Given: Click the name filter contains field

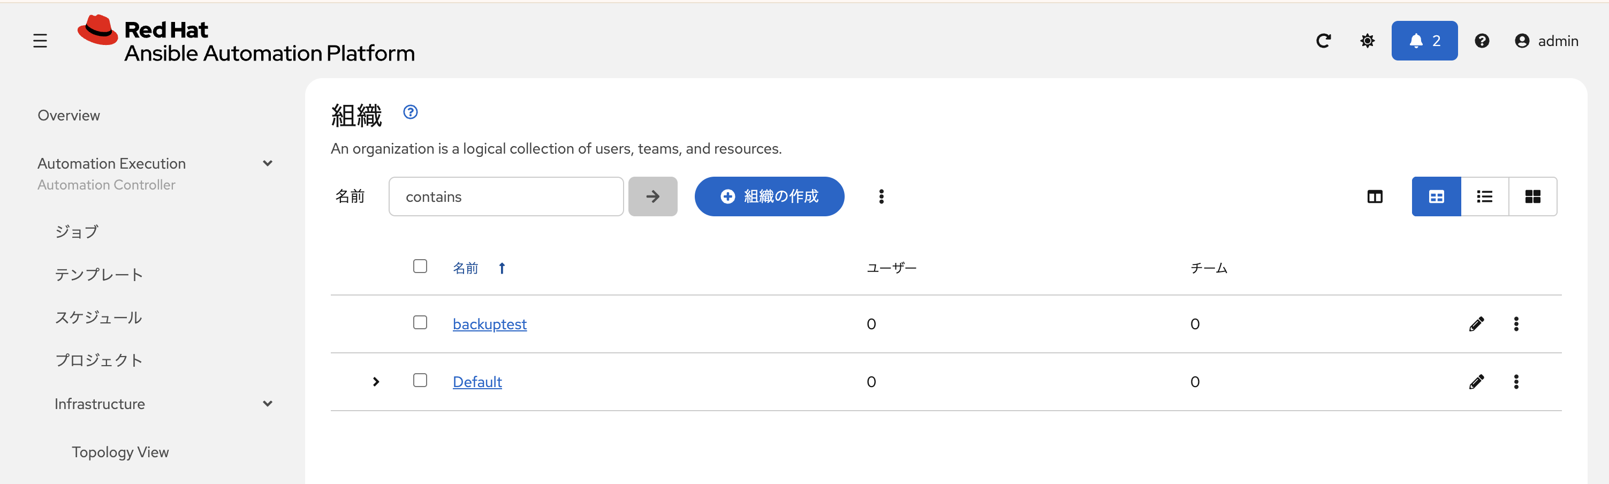Looking at the screenshot, I should 505,196.
